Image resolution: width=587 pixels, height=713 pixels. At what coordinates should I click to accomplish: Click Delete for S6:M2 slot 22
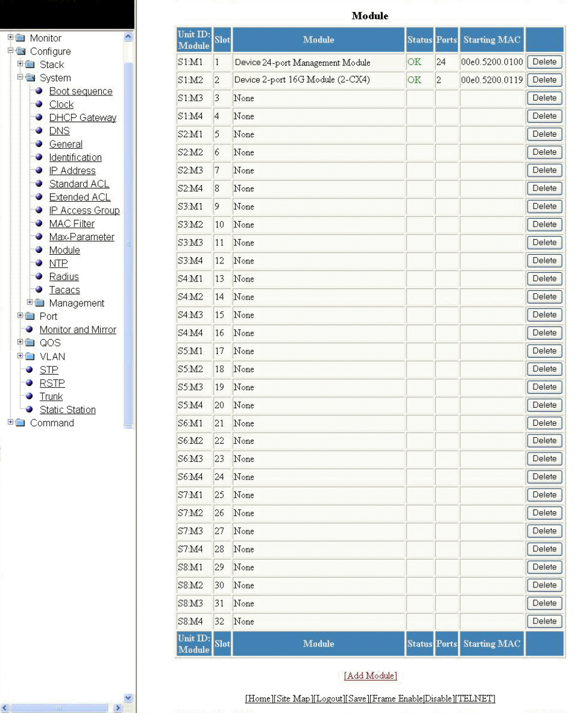[545, 440]
